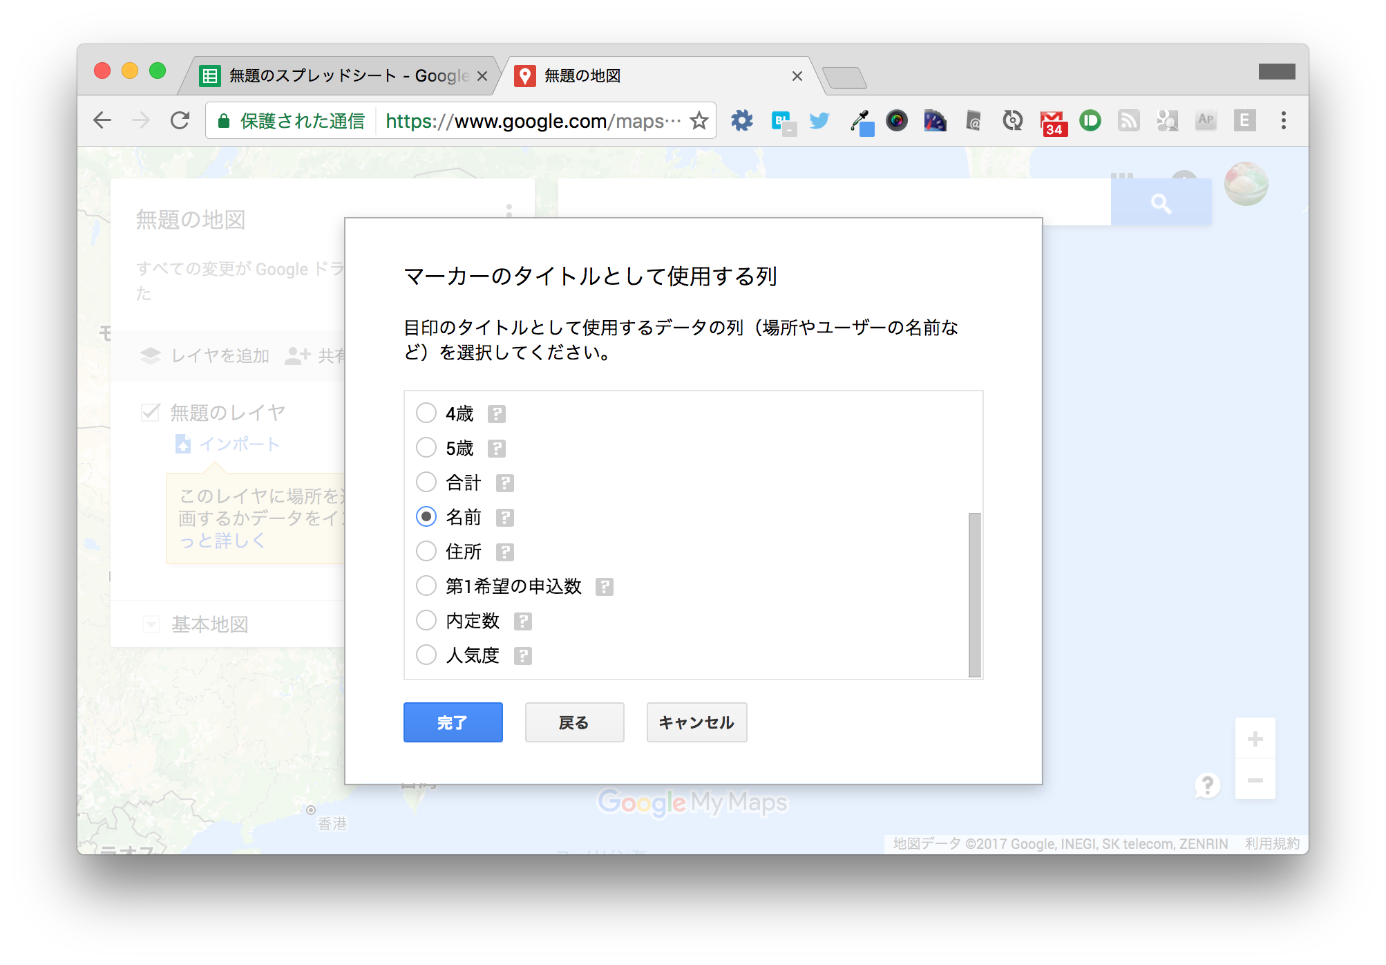This screenshot has width=1386, height=965.
Task: Click the map search magnifier button
Action: point(1161,203)
